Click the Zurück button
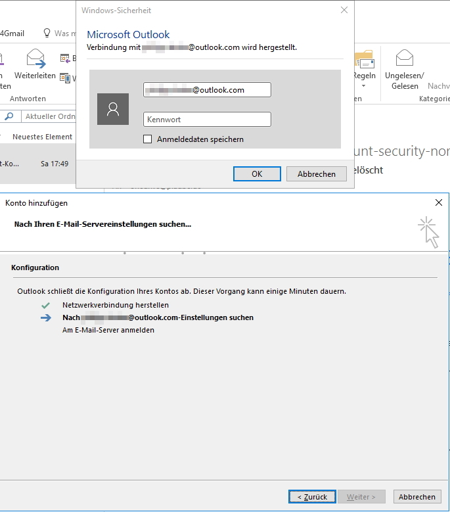Screen dimensions: 450x512 [x=312, y=497]
